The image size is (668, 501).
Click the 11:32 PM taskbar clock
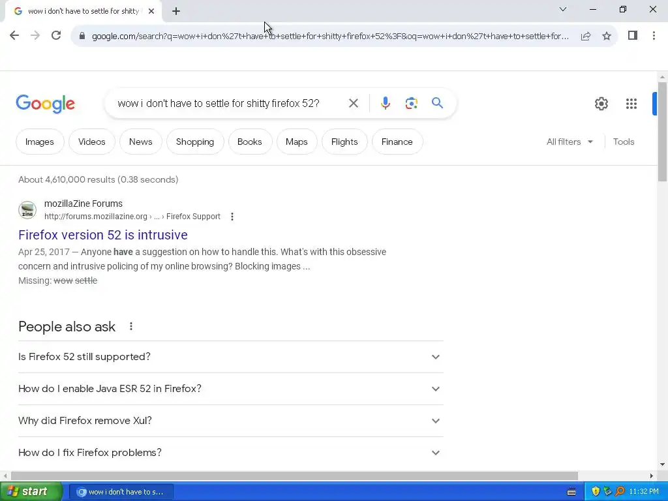[x=644, y=492]
